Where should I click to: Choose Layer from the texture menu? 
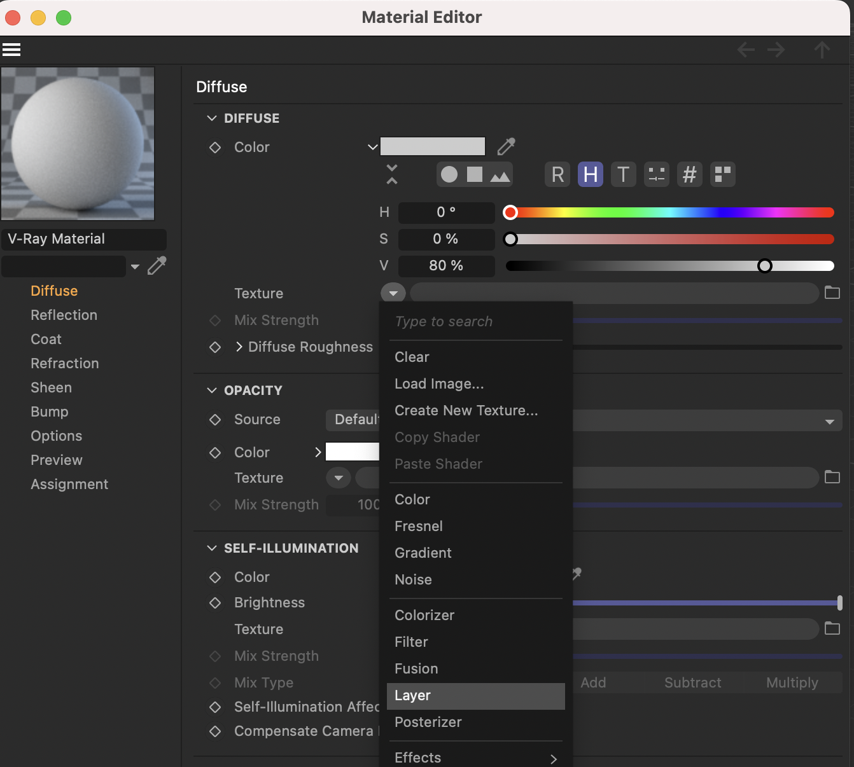[476, 696]
